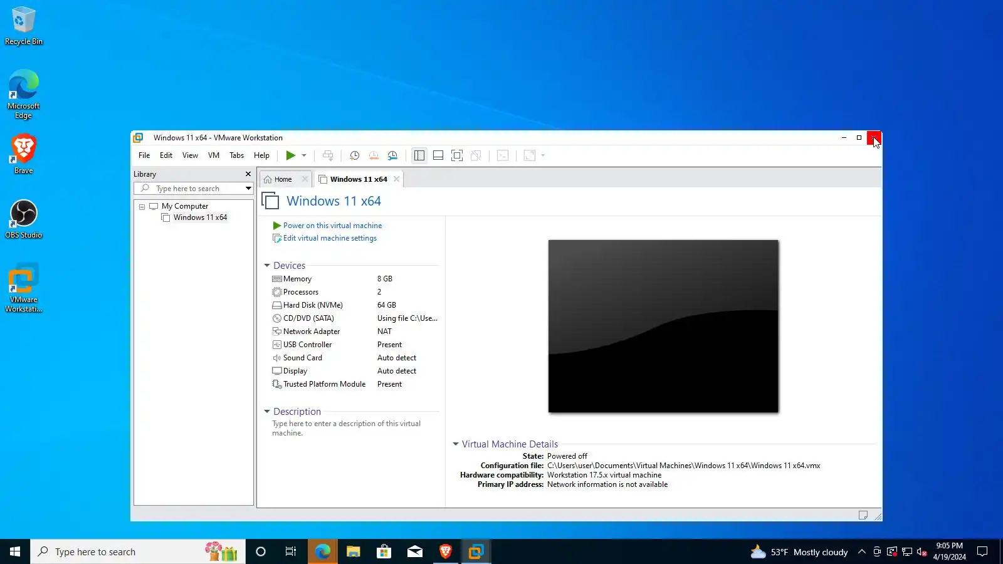Select the Trusted Platform Module device row

(x=355, y=384)
